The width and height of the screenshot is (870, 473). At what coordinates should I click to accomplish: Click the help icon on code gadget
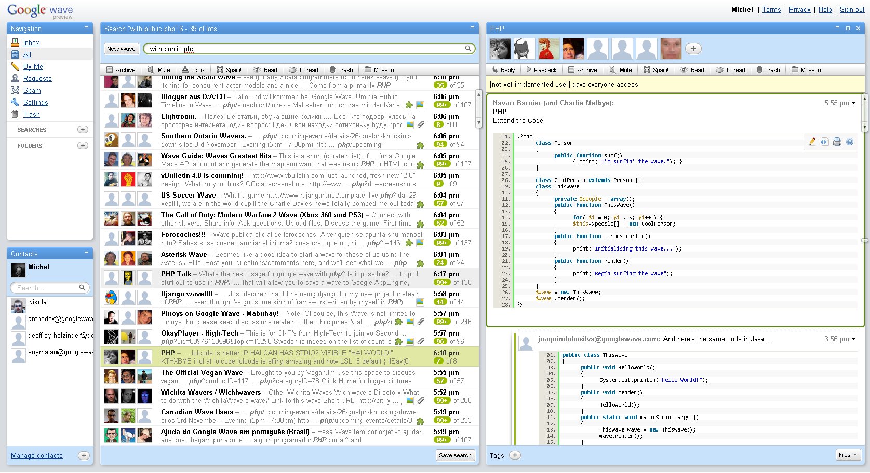(850, 142)
